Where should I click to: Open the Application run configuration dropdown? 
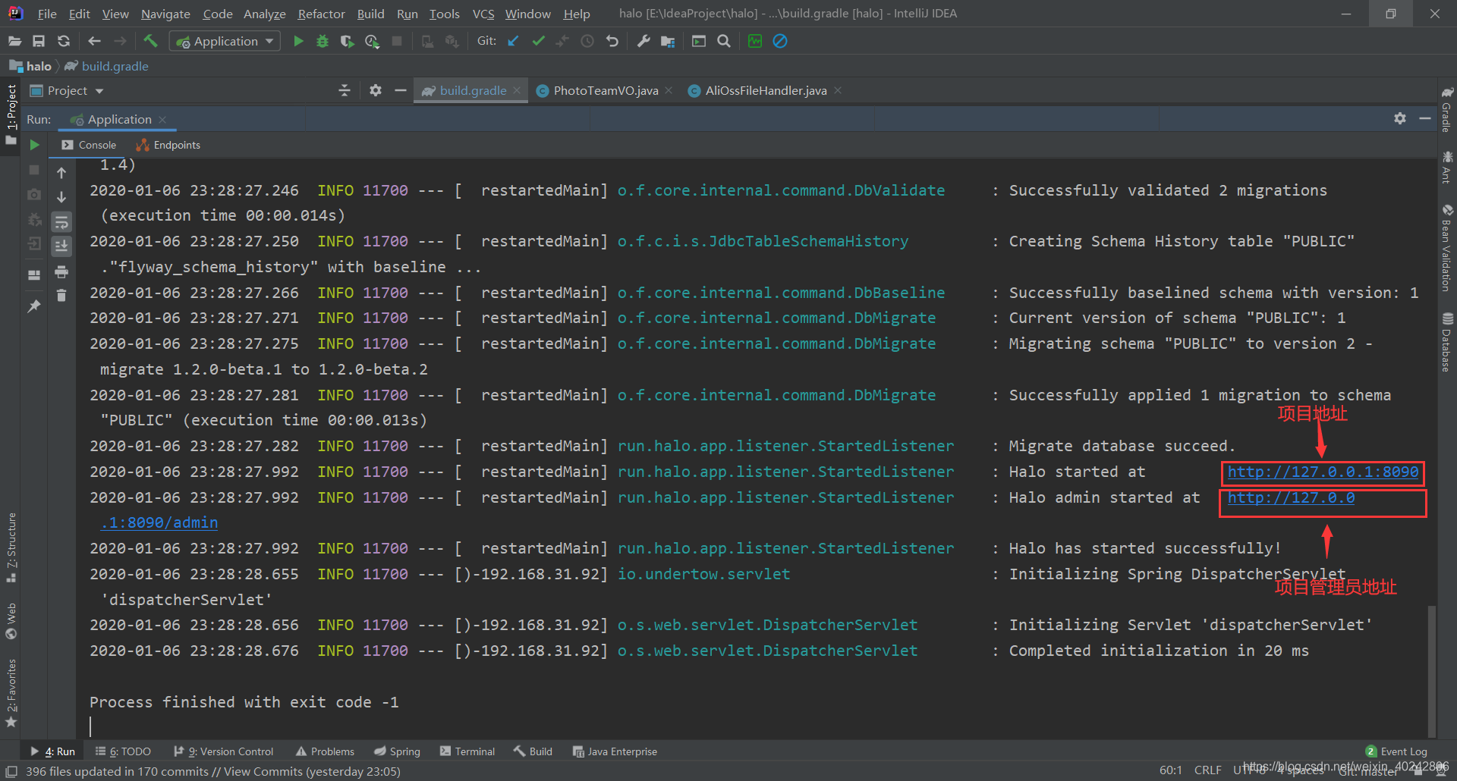225,41
